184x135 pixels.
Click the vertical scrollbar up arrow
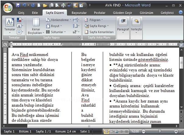(x=182, y=50)
